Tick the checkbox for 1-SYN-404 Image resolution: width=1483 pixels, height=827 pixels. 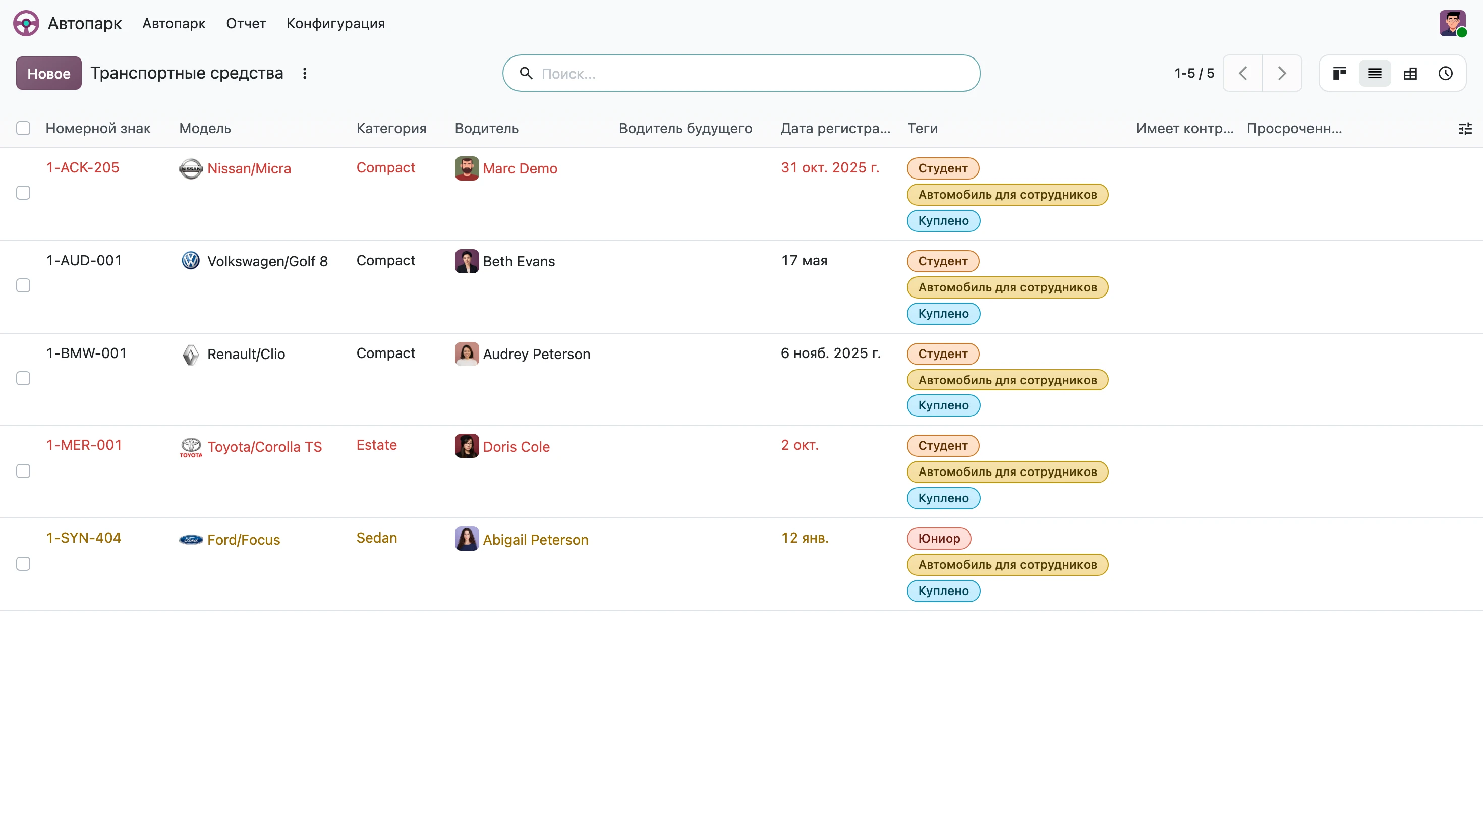pyautogui.click(x=23, y=563)
